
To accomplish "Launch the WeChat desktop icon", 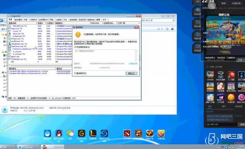I will coord(70,134).
